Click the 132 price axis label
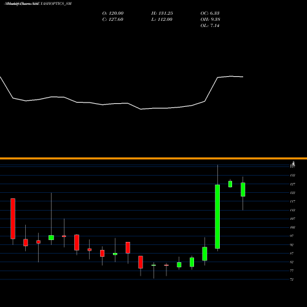The image size is (307, 307). pyautogui.click(x=292, y=176)
